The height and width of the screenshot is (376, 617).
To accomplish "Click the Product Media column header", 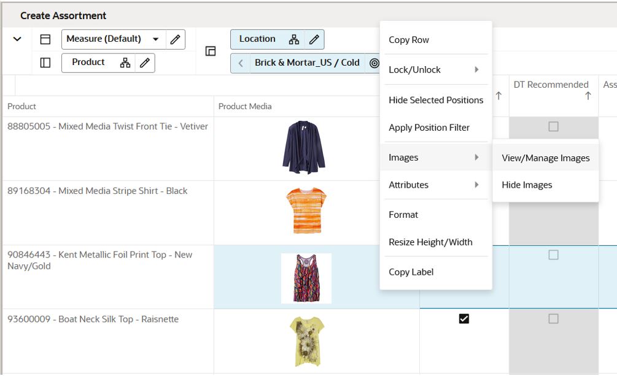I will (x=245, y=106).
